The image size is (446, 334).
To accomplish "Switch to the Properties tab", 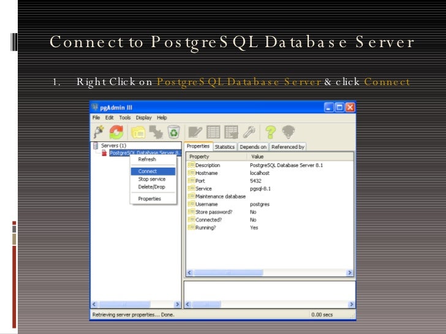I will (x=198, y=146).
